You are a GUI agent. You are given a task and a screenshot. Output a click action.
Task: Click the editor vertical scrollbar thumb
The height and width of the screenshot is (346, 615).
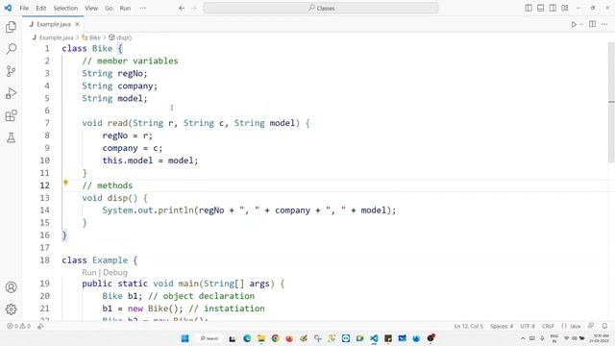point(611,102)
